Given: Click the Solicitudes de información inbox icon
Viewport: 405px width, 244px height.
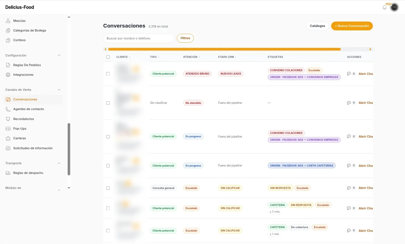Looking at the screenshot, I should coord(8,148).
